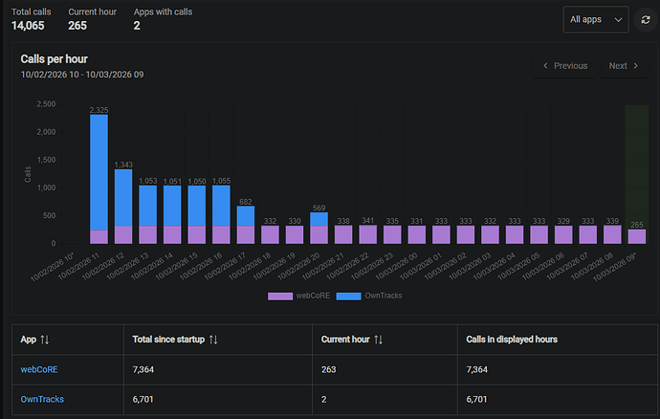Screen dimensions: 660x419
Task: Click the Calls in displayed hours header
Action: pyautogui.click(x=512, y=340)
